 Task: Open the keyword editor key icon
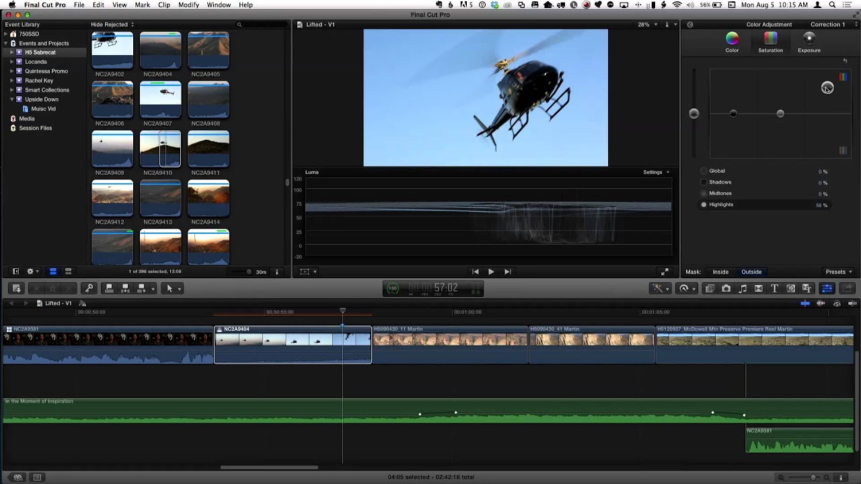click(x=88, y=288)
